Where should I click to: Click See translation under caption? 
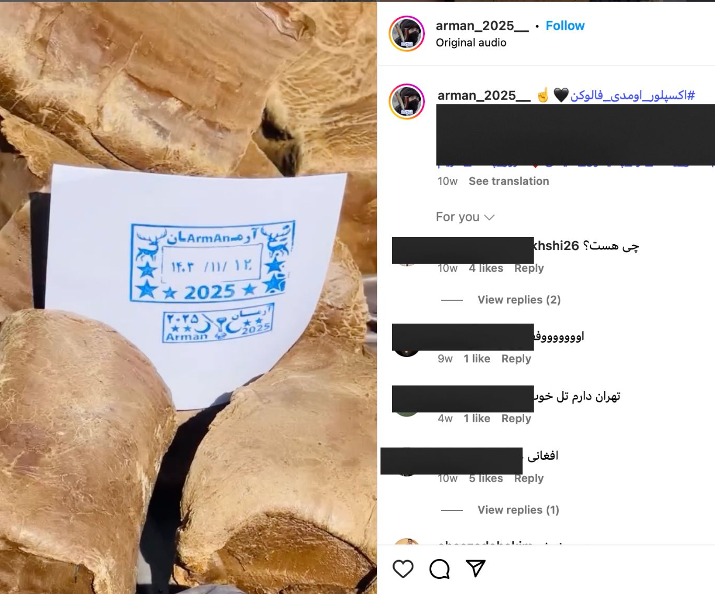509,181
